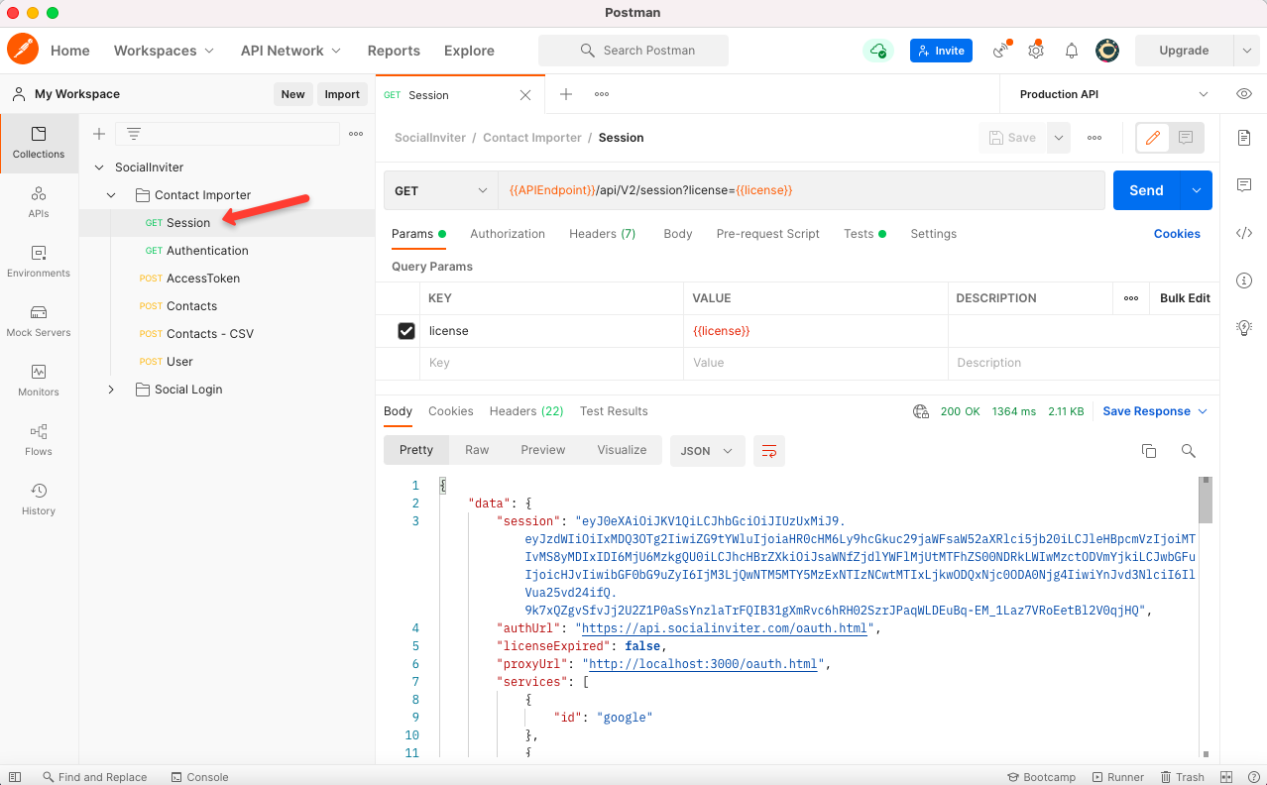The height and width of the screenshot is (785, 1267).
Task: Open the Save button dropdown arrow
Action: 1060,138
